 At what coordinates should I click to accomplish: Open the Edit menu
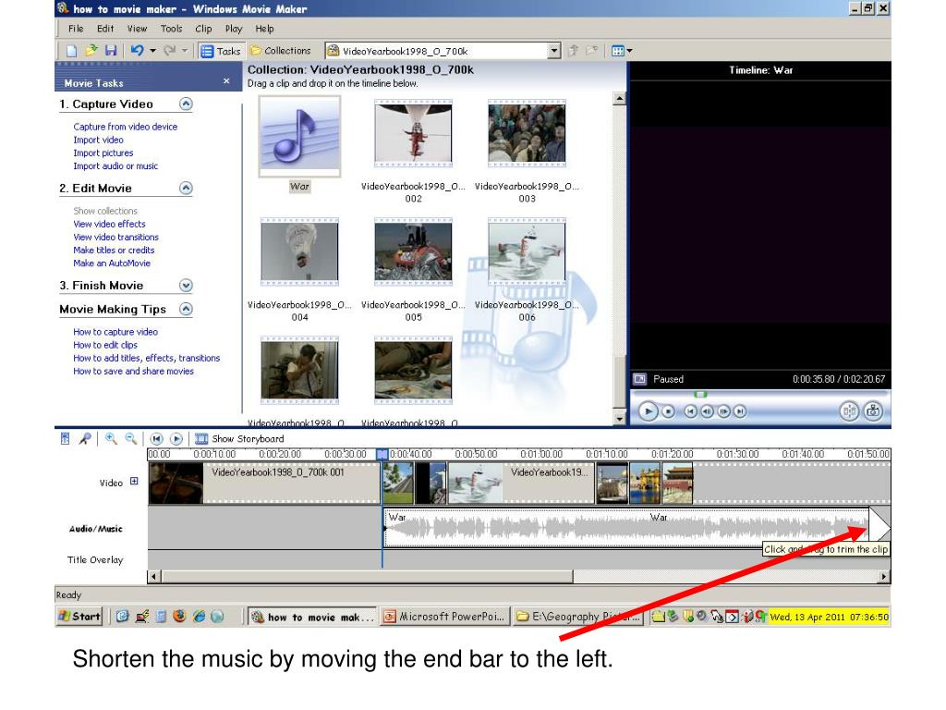105,29
